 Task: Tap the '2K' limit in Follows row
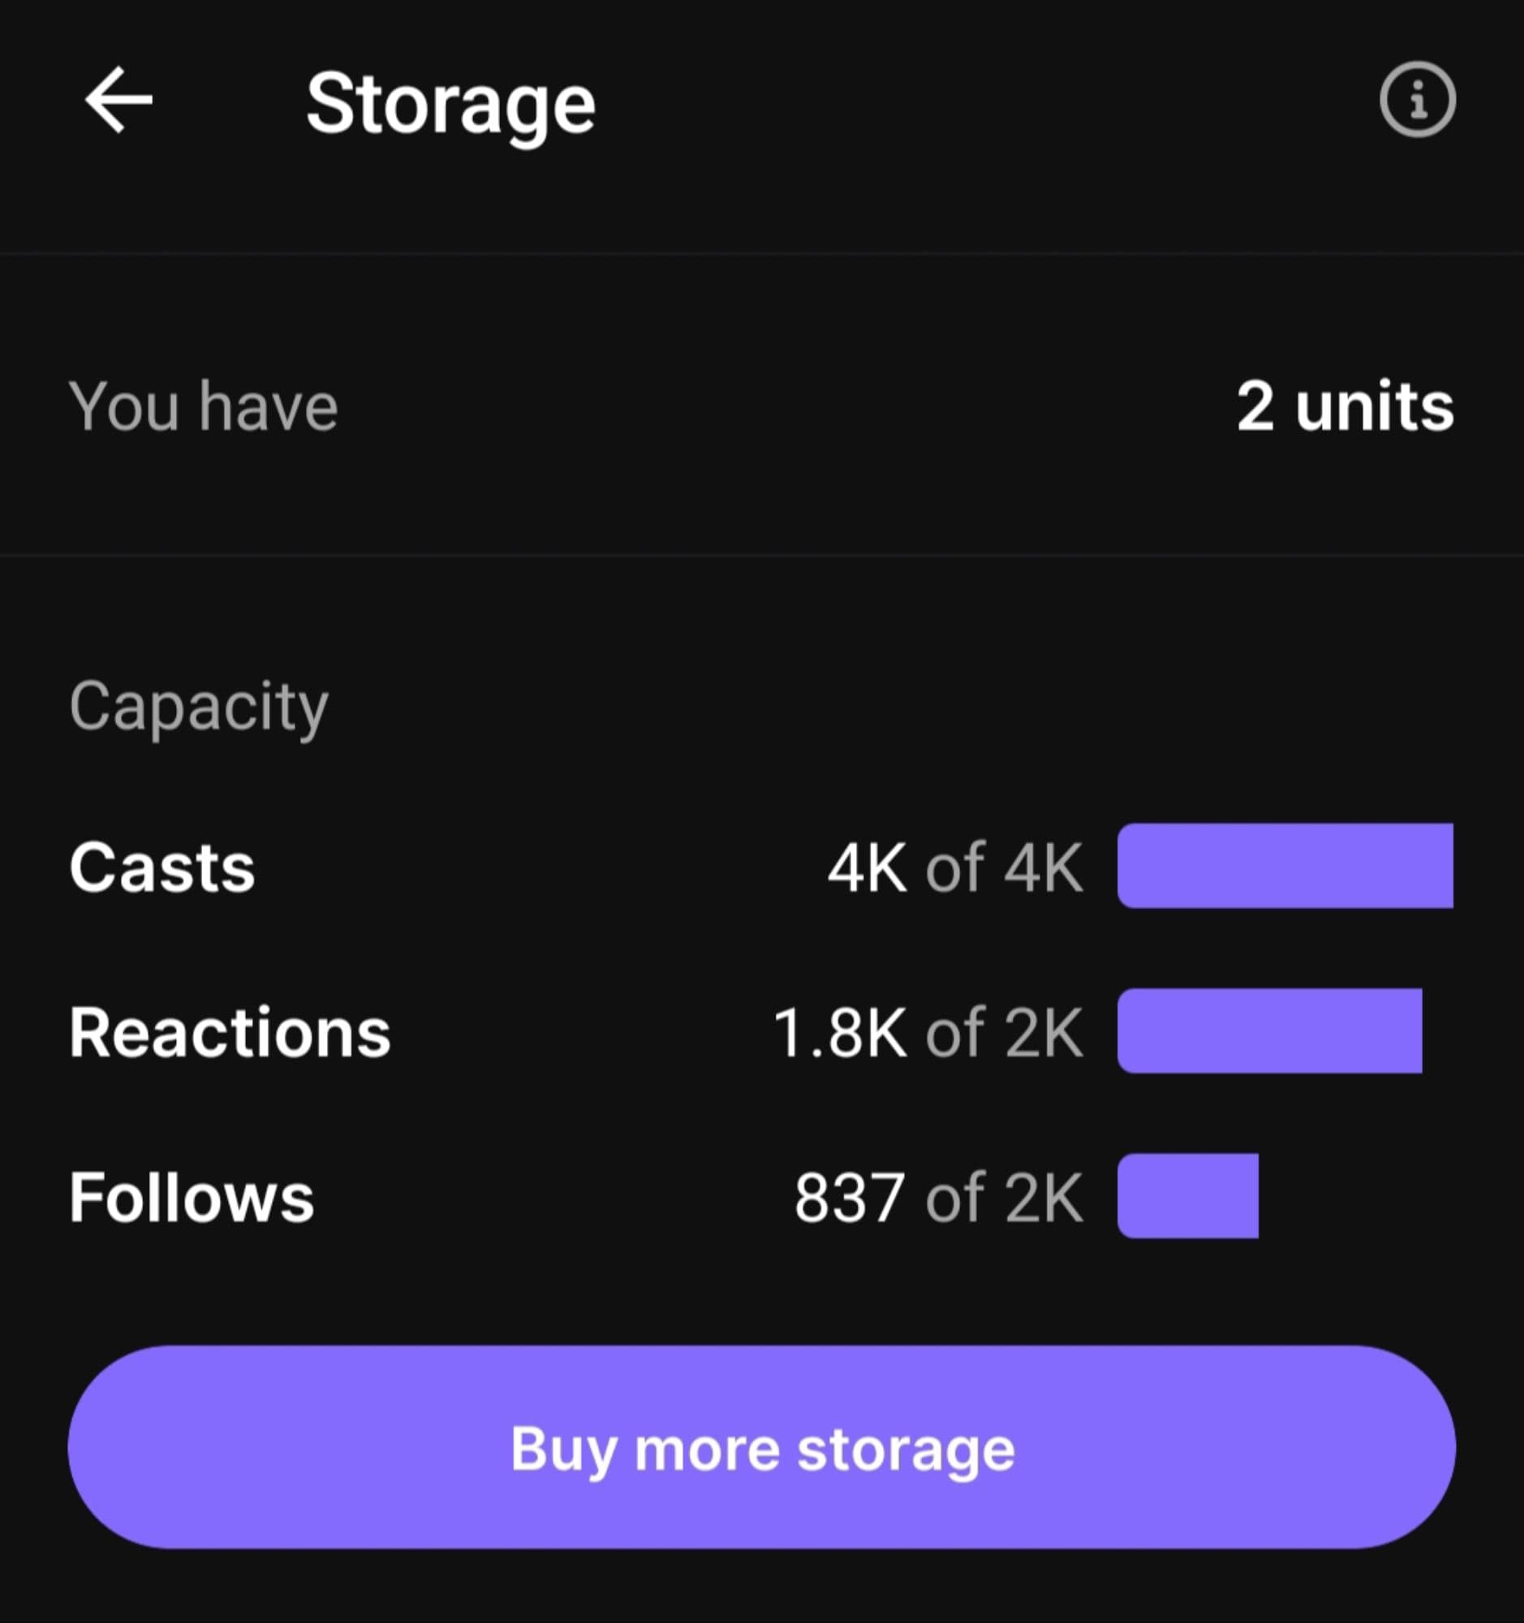tap(1044, 1198)
